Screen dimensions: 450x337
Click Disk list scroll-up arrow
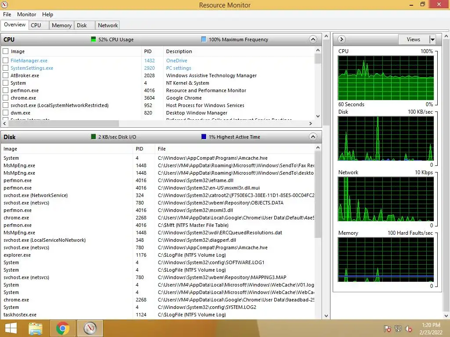click(318, 147)
